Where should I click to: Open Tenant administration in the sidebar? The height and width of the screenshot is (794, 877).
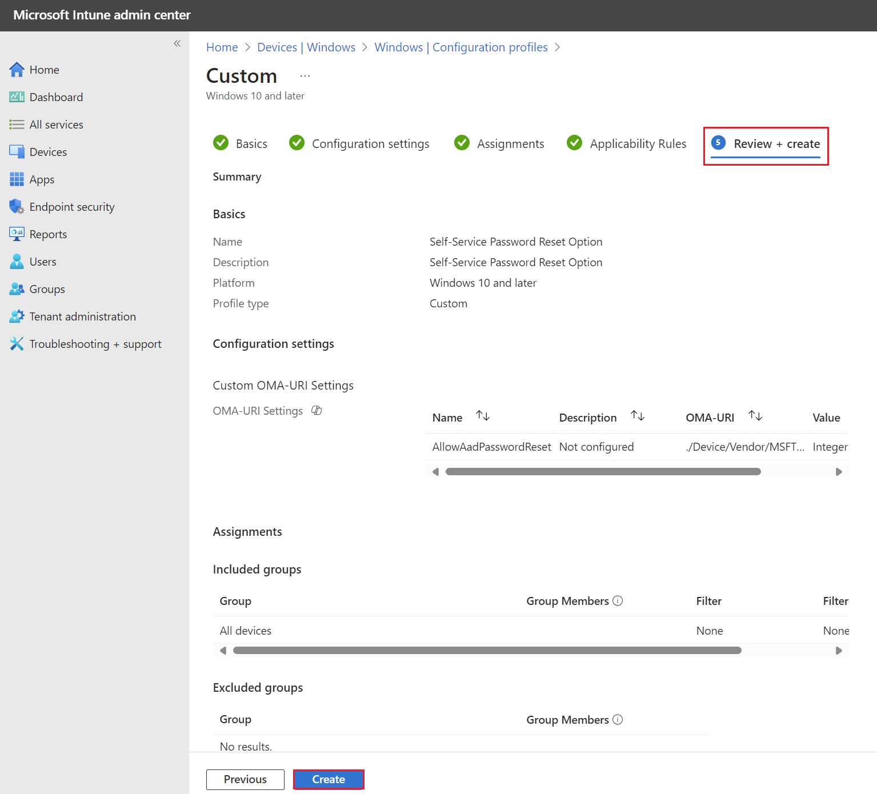pyautogui.click(x=73, y=316)
